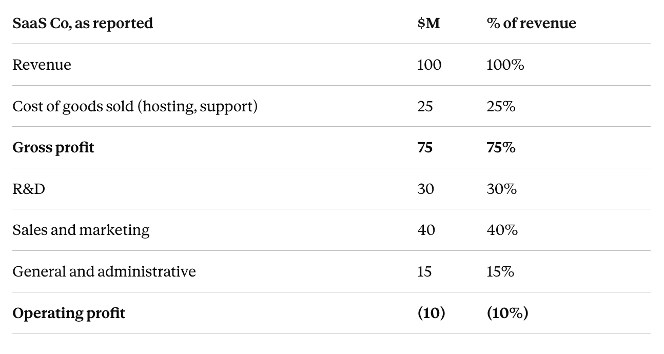Click the Gross profit percentage 75%
Viewport: 664px width, 354px height.
point(501,148)
